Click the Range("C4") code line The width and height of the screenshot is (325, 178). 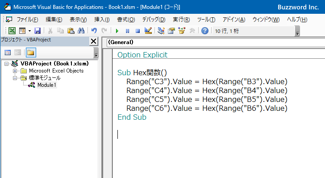[x=207, y=90]
